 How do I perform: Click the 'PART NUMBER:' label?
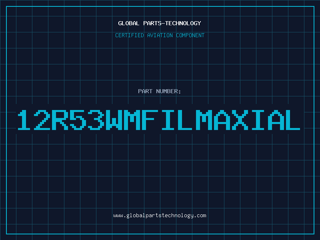tap(159, 91)
